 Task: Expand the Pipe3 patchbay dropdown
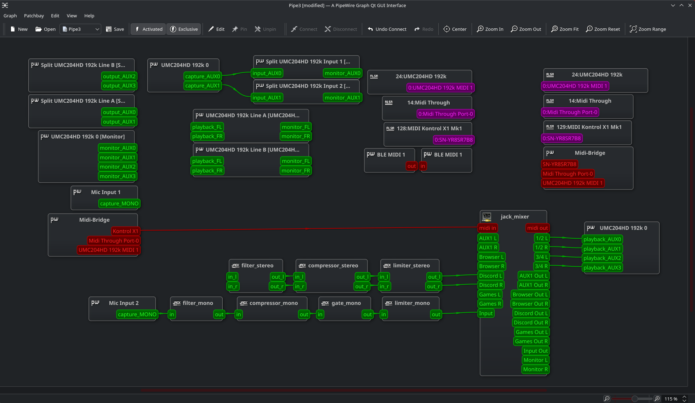pyautogui.click(x=97, y=29)
